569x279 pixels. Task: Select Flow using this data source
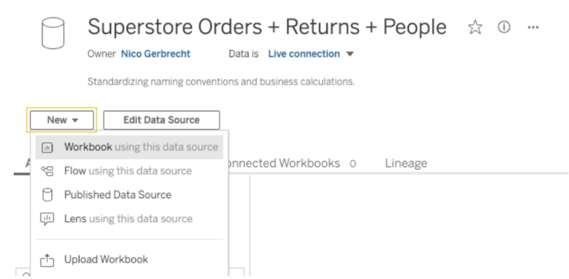(x=128, y=171)
